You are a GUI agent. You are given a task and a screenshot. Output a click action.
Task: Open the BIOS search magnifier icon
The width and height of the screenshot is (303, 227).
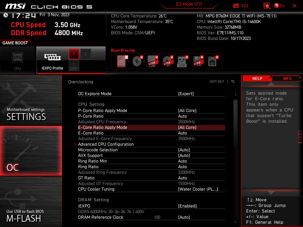click(x=267, y=6)
